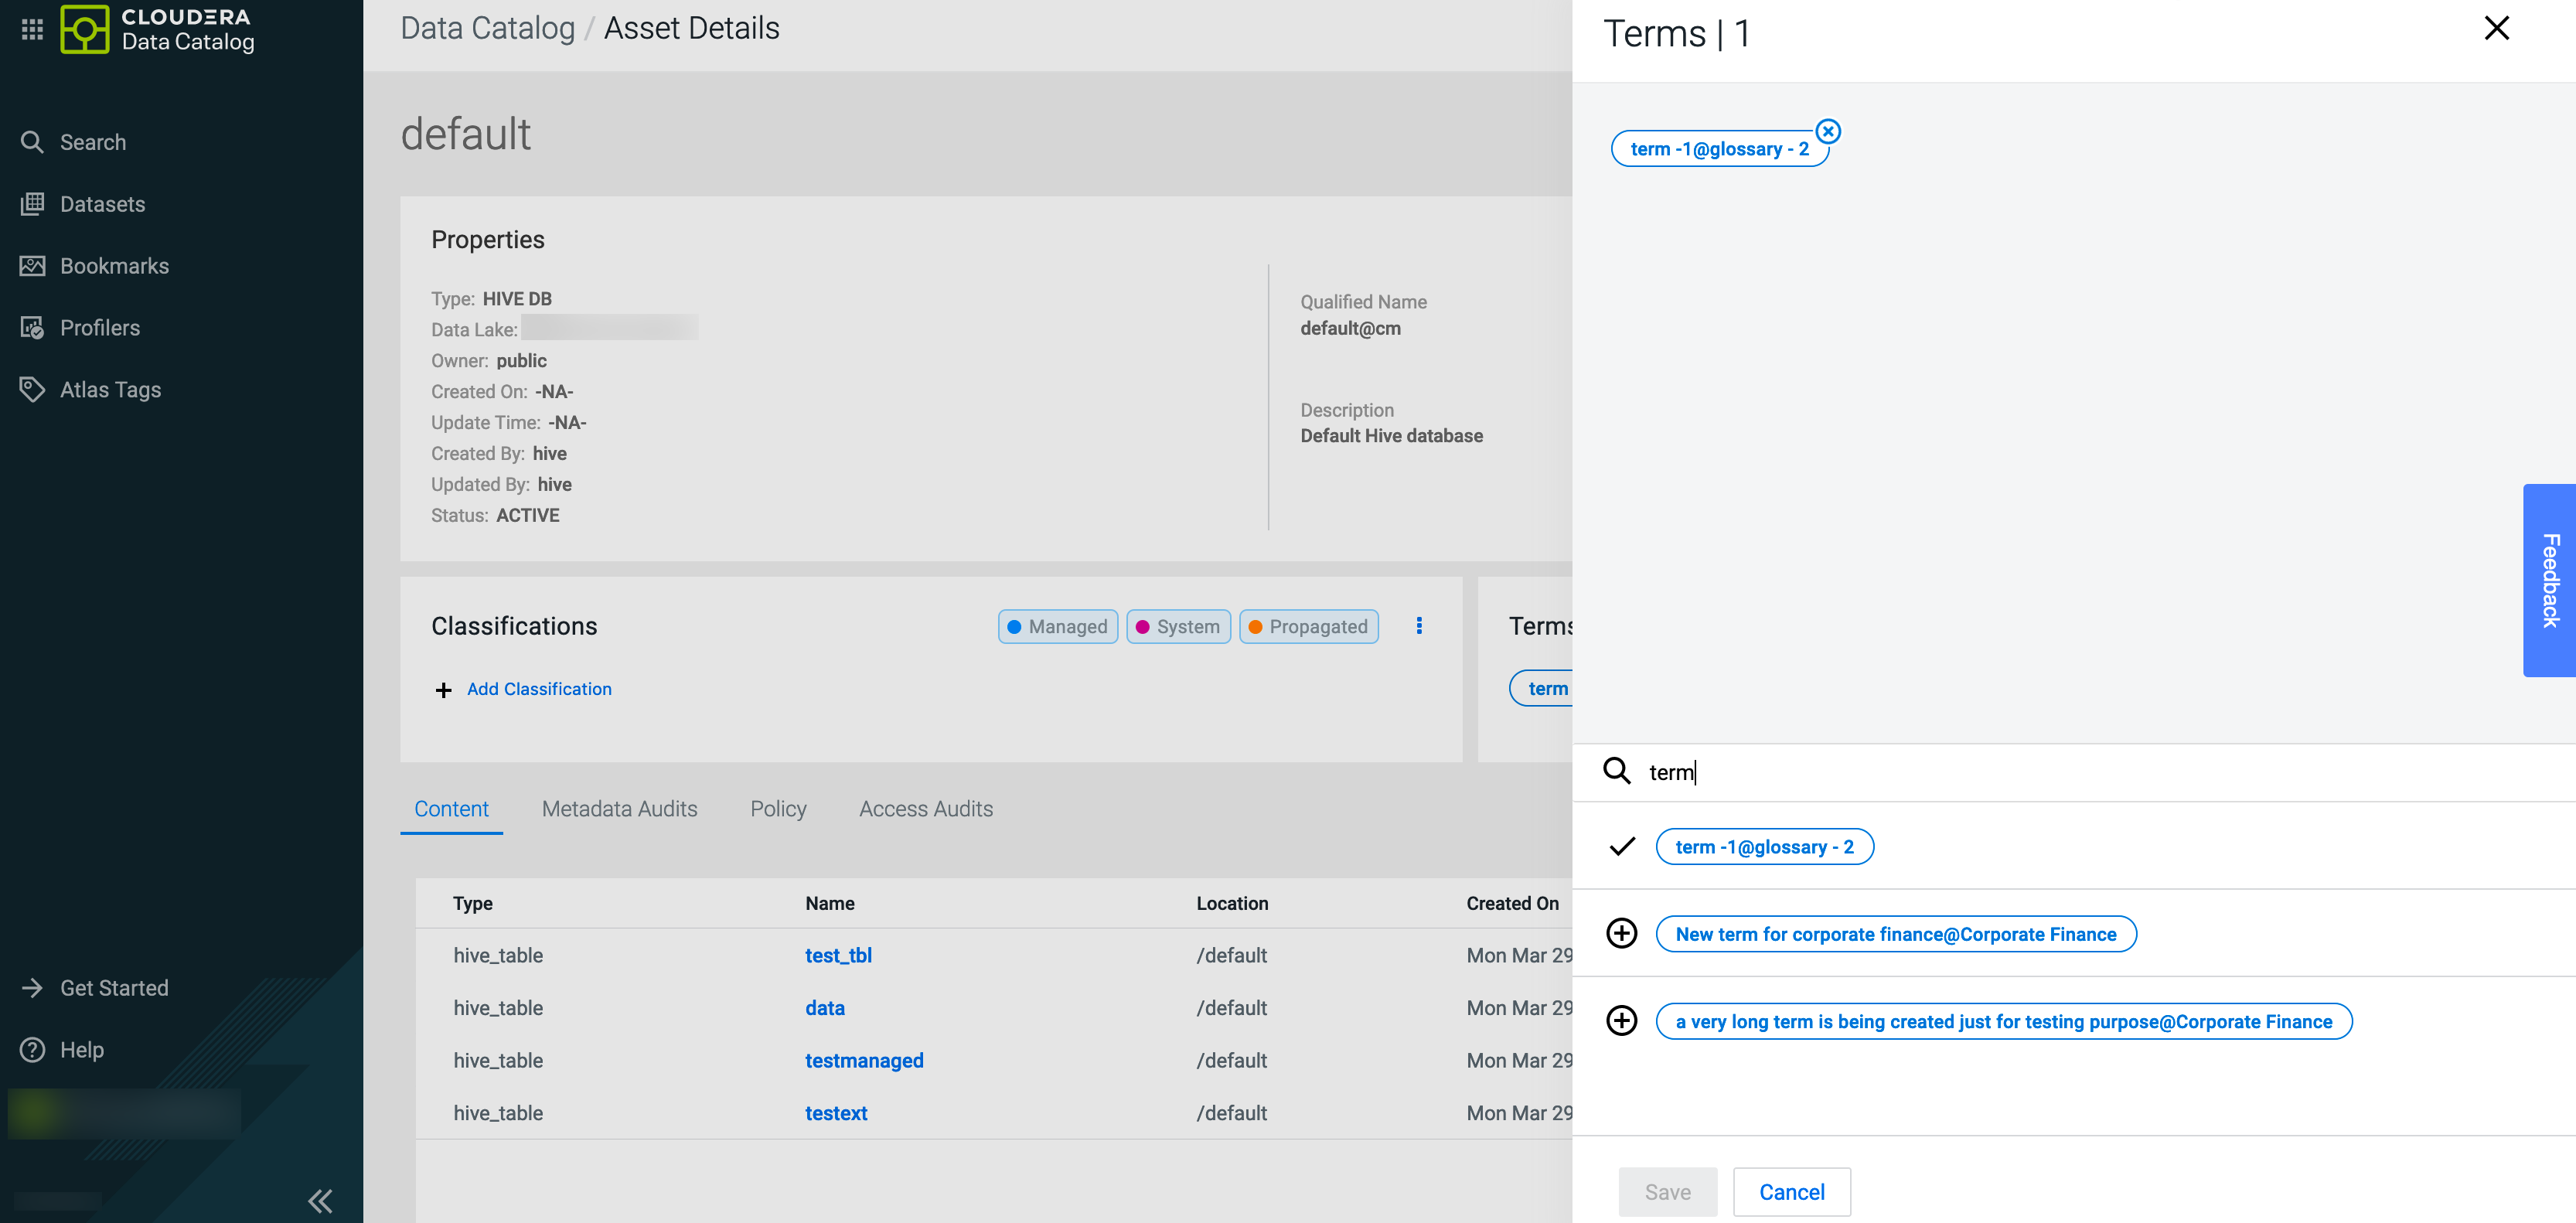Open the testmanaged table link
2576x1223 pixels.
click(864, 1060)
